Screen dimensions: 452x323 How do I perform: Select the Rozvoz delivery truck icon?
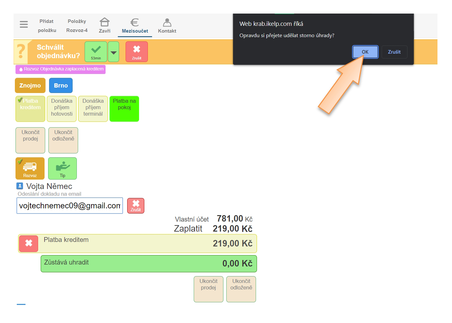[30, 168]
